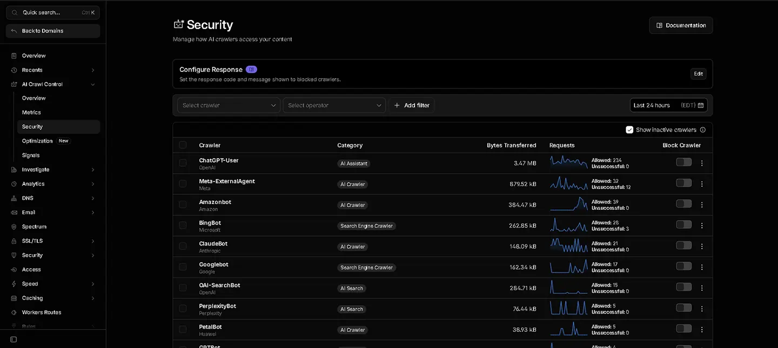Select the Security submenu item
Screen dimensions: 778x348
point(58,127)
